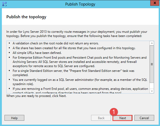Click the 'A validation check on the root node' bullet
The height and width of the screenshot is (126, 160).
tap(56, 43)
